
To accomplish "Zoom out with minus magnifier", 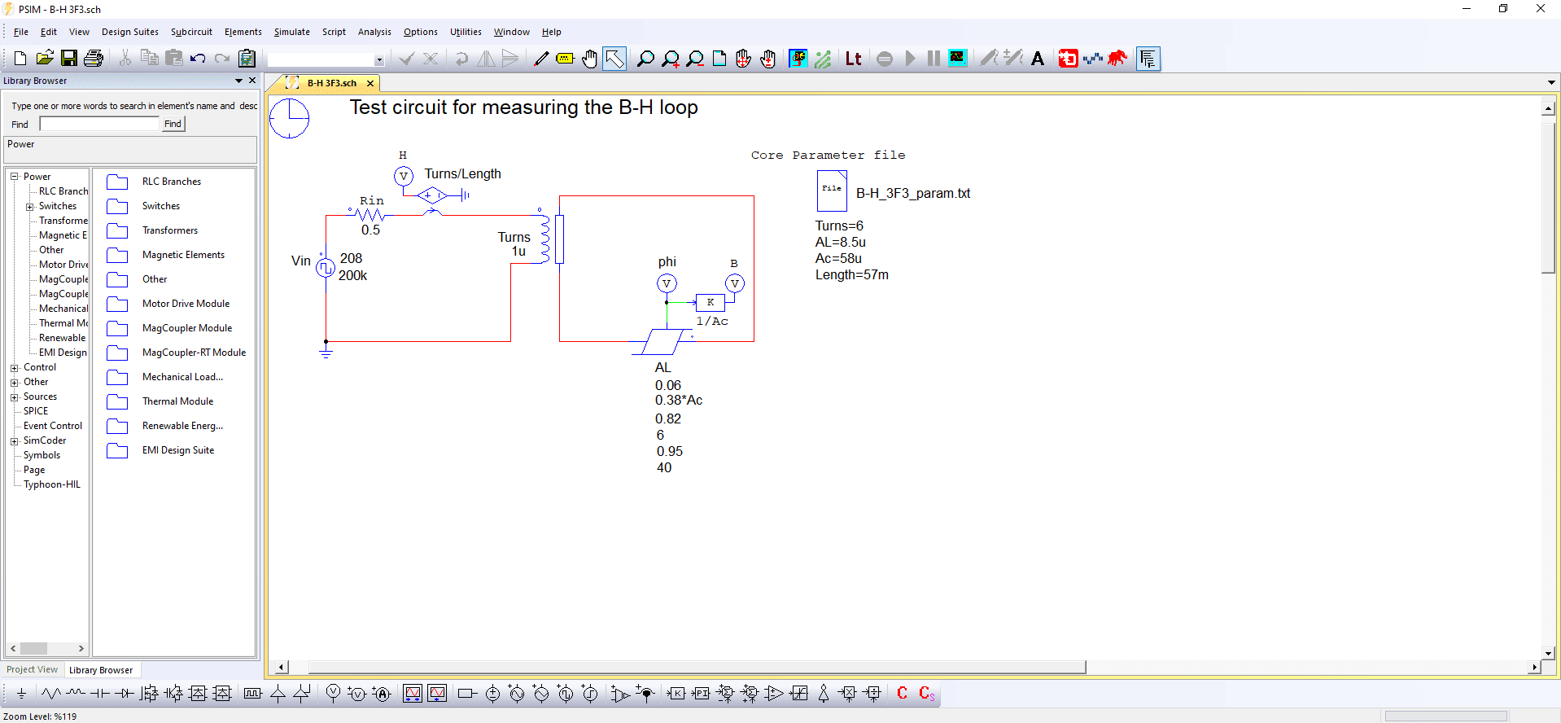I will (x=695, y=59).
